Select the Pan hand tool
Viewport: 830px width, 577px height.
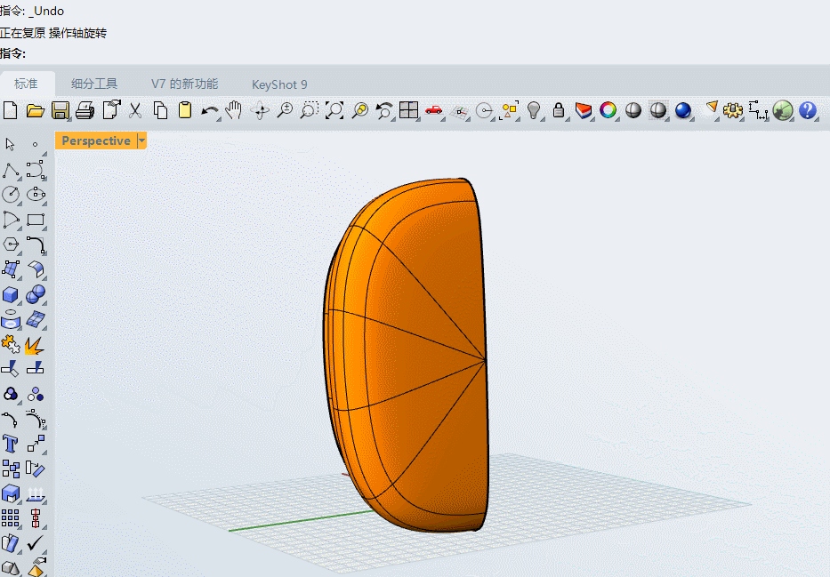[233, 110]
